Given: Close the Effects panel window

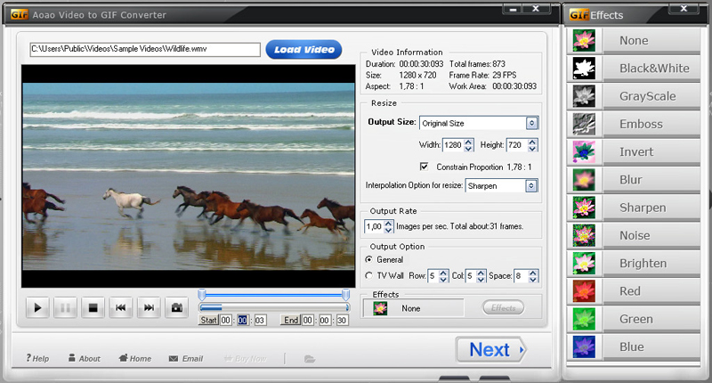Looking at the screenshot, I should 684,9.
